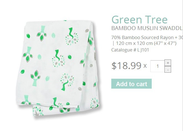Click the word cart on the teal button
The image size is (183, 131).
click(142, 84)
